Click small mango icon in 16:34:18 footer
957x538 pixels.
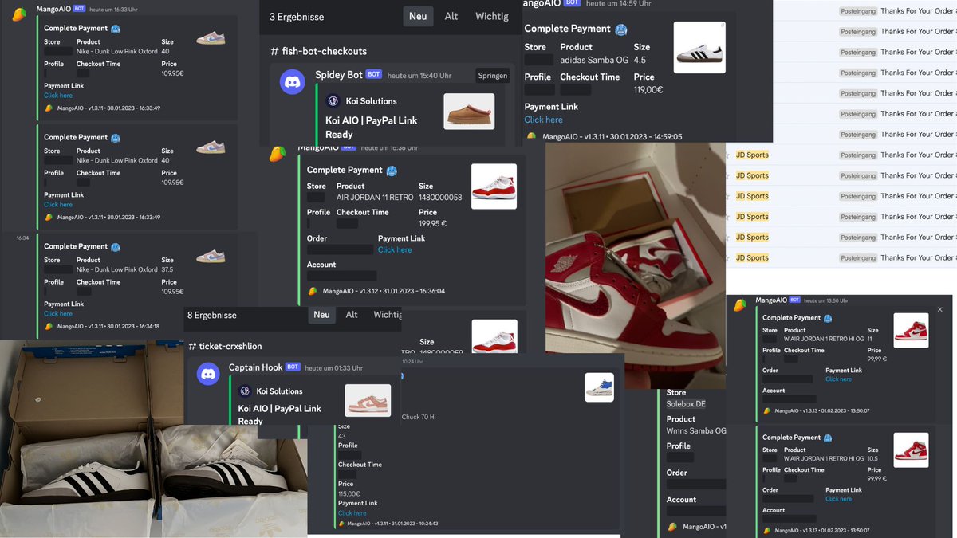pos(49,326)
